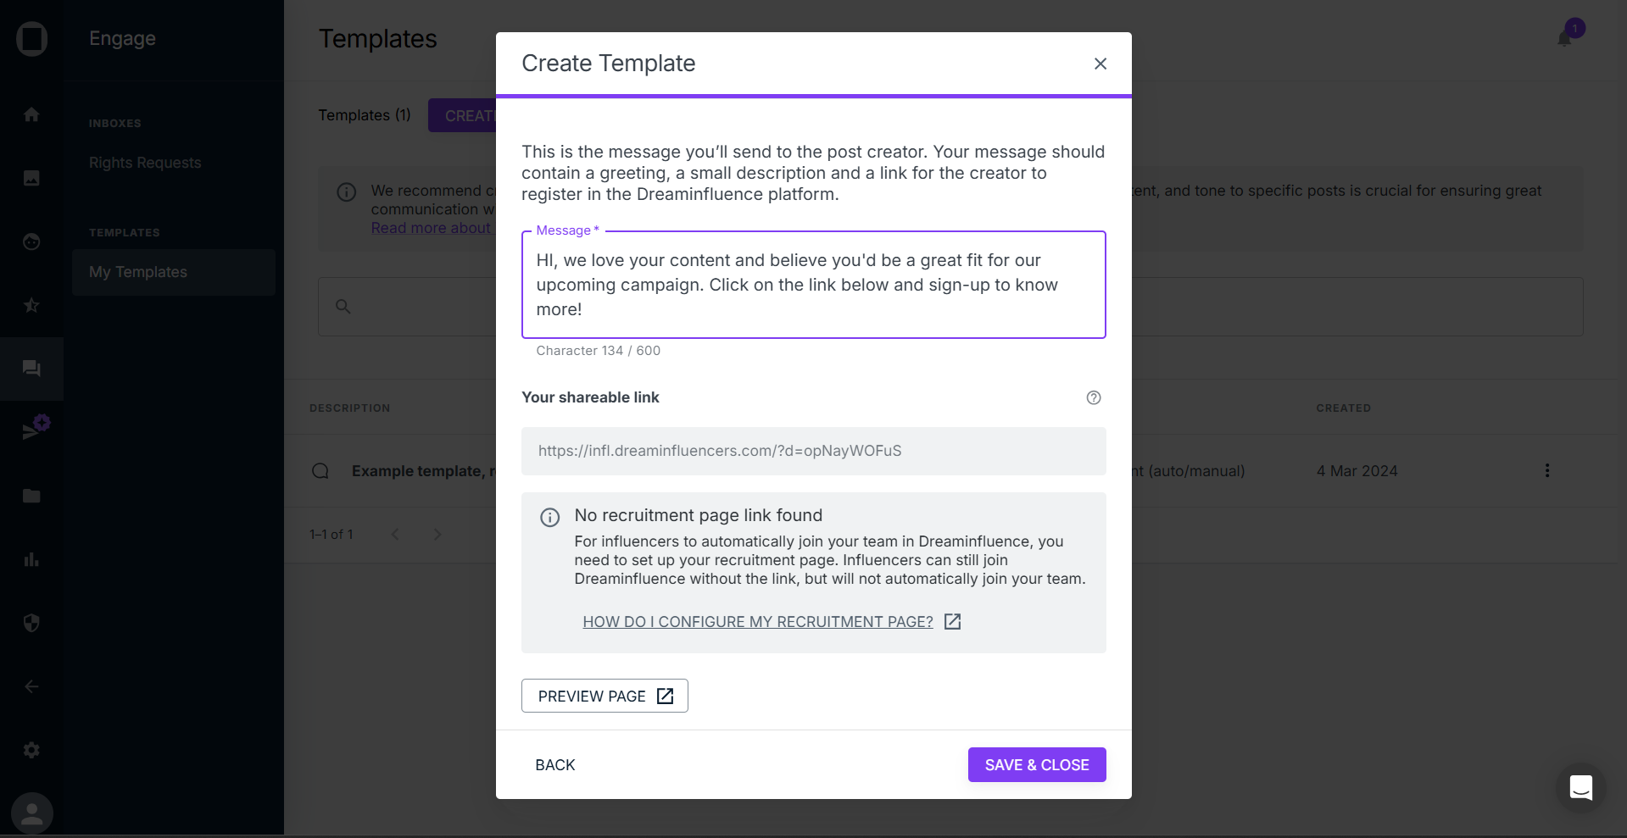Screen dimensions: 1627x838
Task: Click inside the Message text field
Action: click(x=813, y=285)
